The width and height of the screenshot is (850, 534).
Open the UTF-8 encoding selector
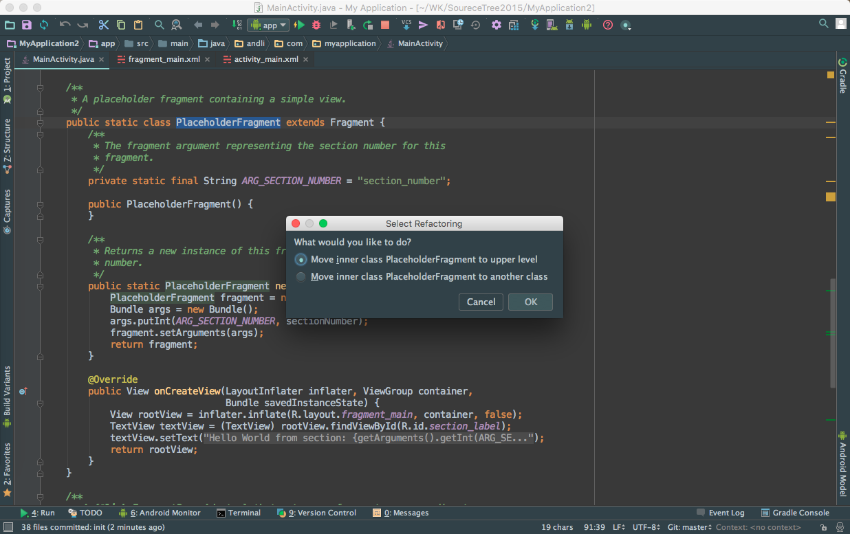[x=647, y=527]
